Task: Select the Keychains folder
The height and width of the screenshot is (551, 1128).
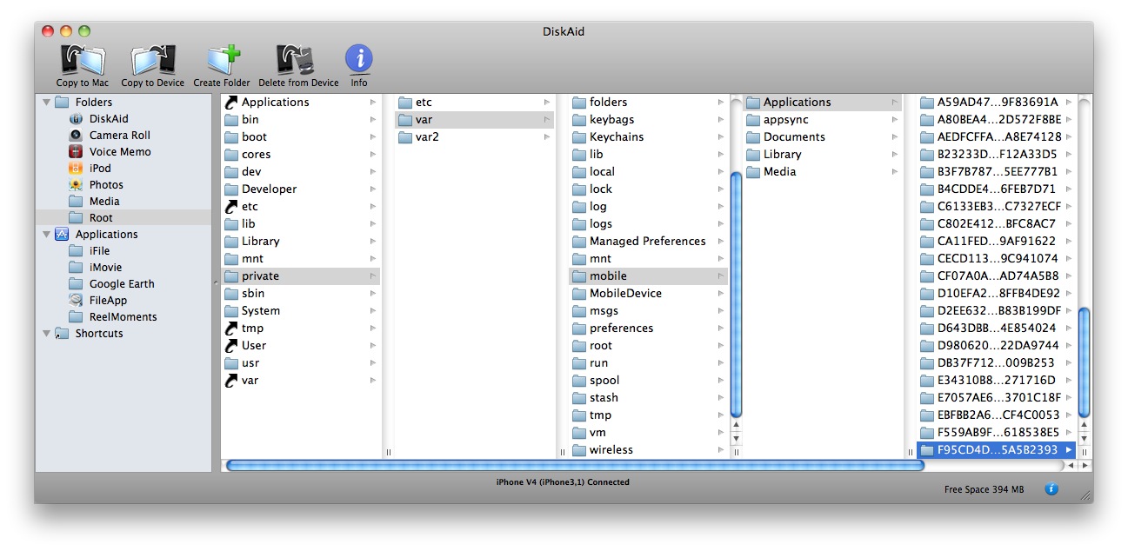Action: click(617, 137)
